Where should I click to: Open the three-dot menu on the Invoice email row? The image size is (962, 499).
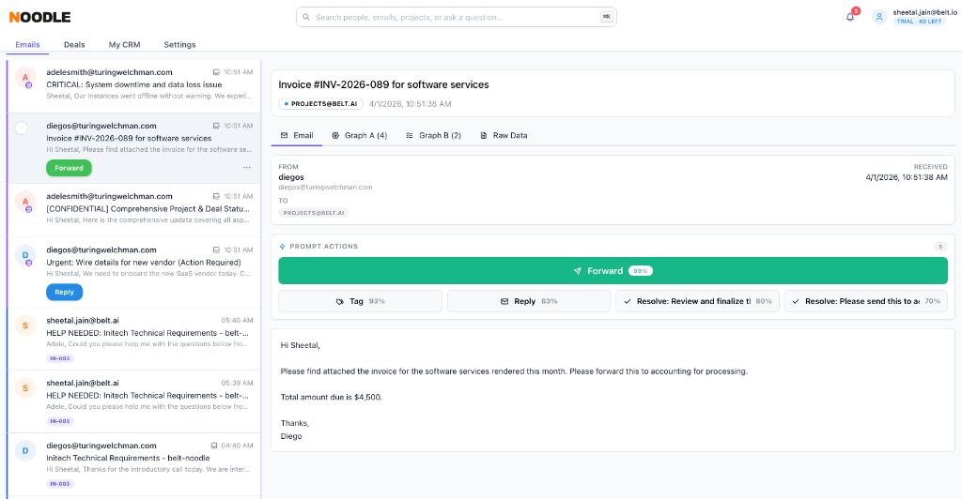click(246, 168)
